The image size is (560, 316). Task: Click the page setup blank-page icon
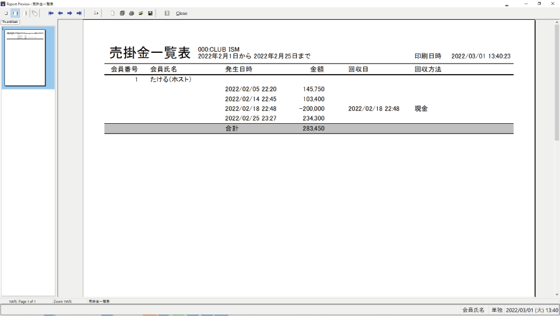click(113, 13)
